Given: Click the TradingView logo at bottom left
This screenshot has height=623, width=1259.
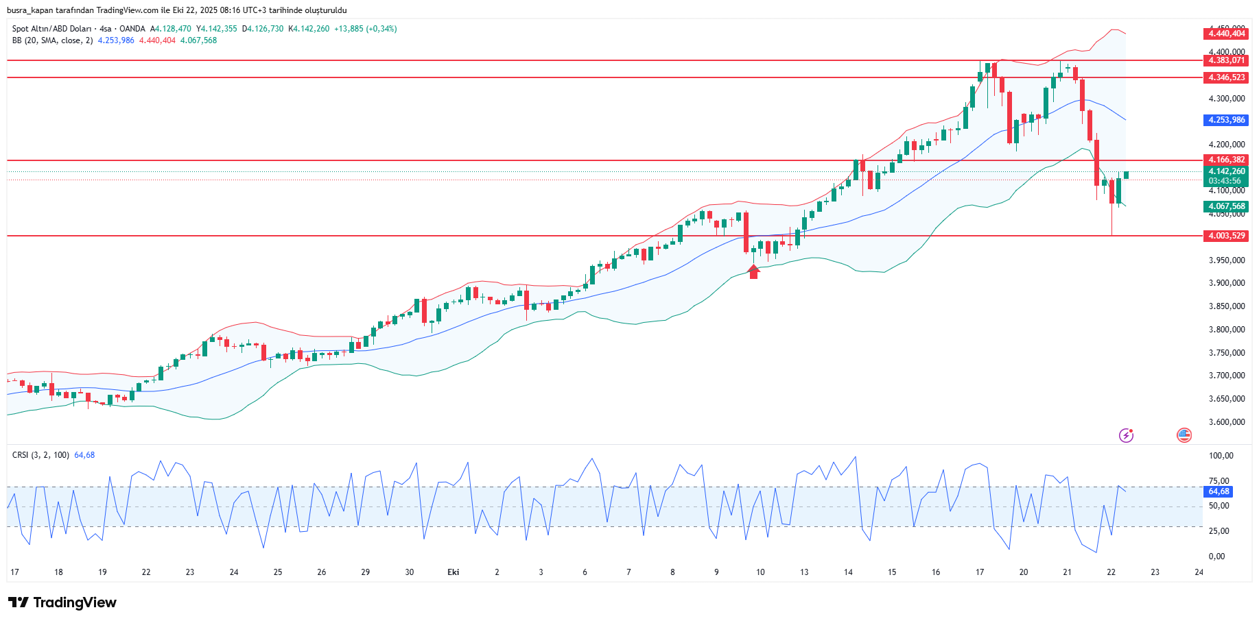Looking at the screenshot, I should 62,602.
